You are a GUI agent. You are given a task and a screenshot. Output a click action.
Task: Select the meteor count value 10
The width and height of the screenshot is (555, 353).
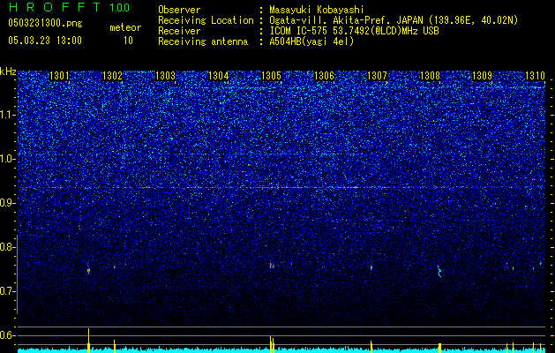point(128,41)
